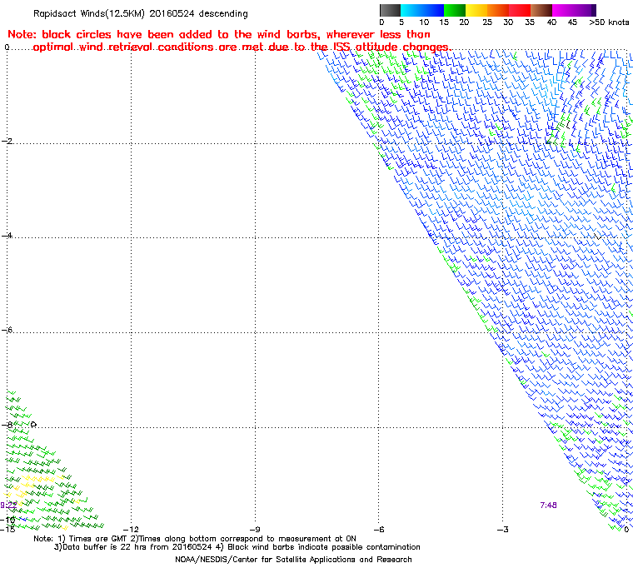Click the 'Rapidscat Winds(12.5KM) 20160524 descending' title
Screen dimensions: 633x573
click(141, 13)
